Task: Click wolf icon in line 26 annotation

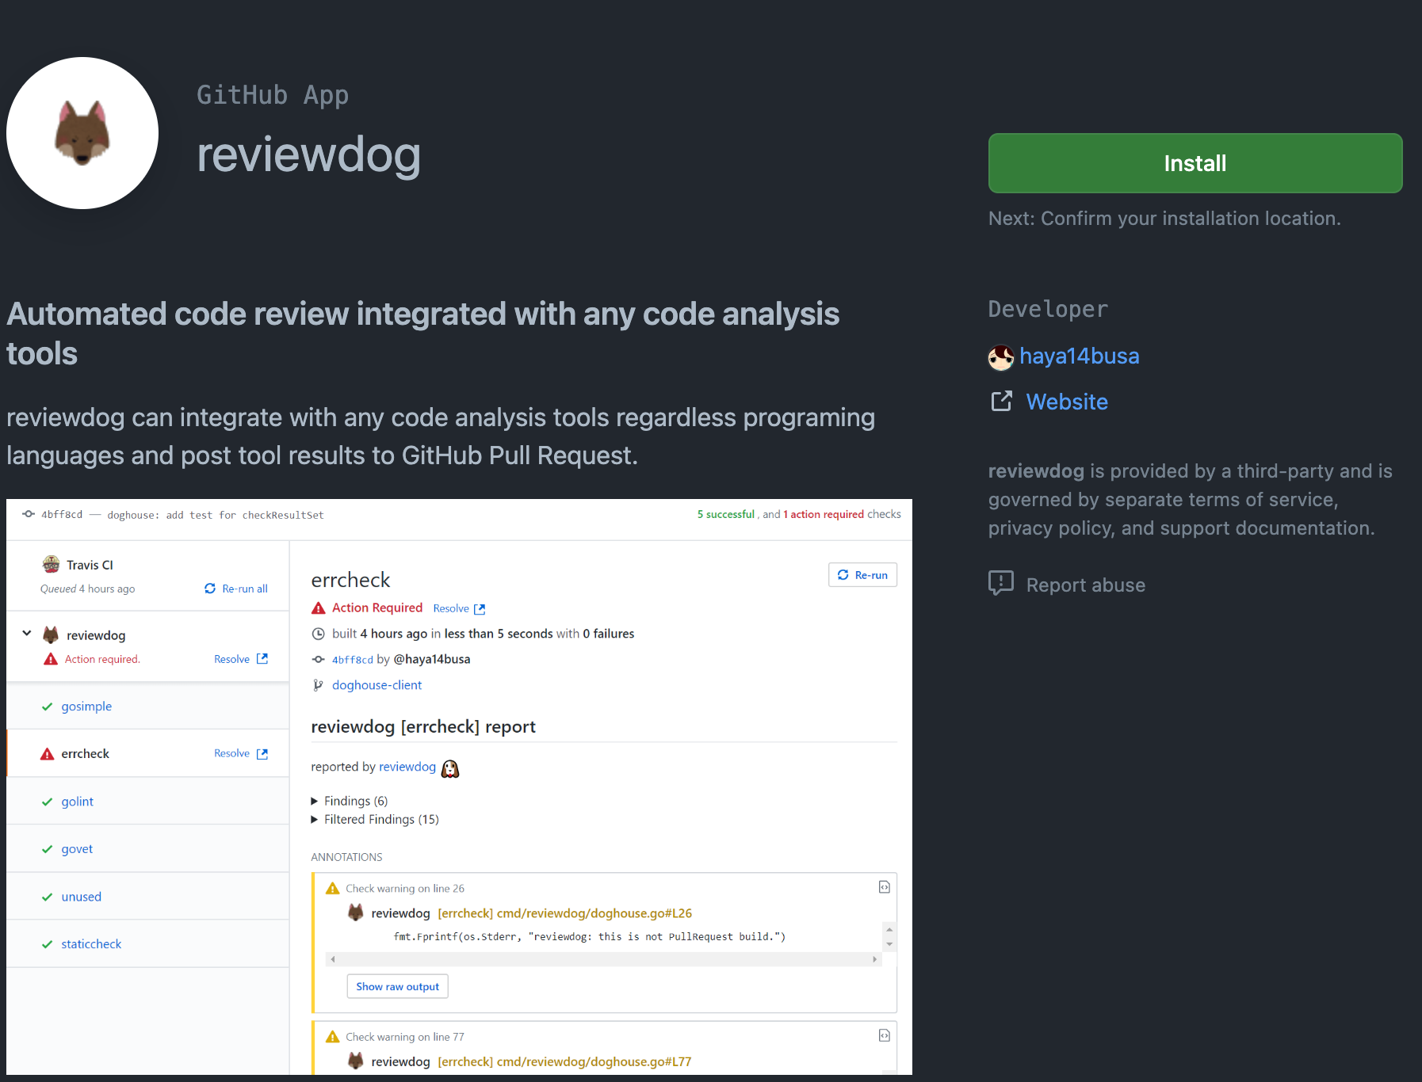Action: point(356,912)
